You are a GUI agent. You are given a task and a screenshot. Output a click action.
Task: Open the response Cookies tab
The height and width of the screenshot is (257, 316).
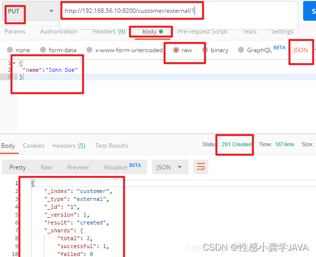34,146
